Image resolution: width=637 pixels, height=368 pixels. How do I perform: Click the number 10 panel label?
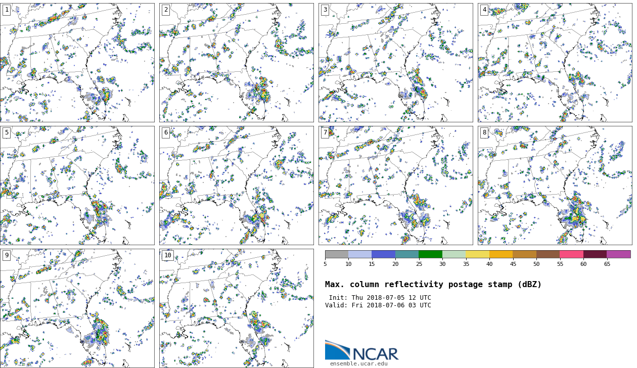[167, 256]
